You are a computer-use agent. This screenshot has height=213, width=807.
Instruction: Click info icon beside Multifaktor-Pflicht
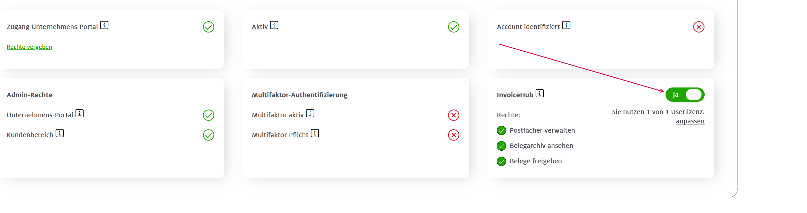[x=315, y=133]
